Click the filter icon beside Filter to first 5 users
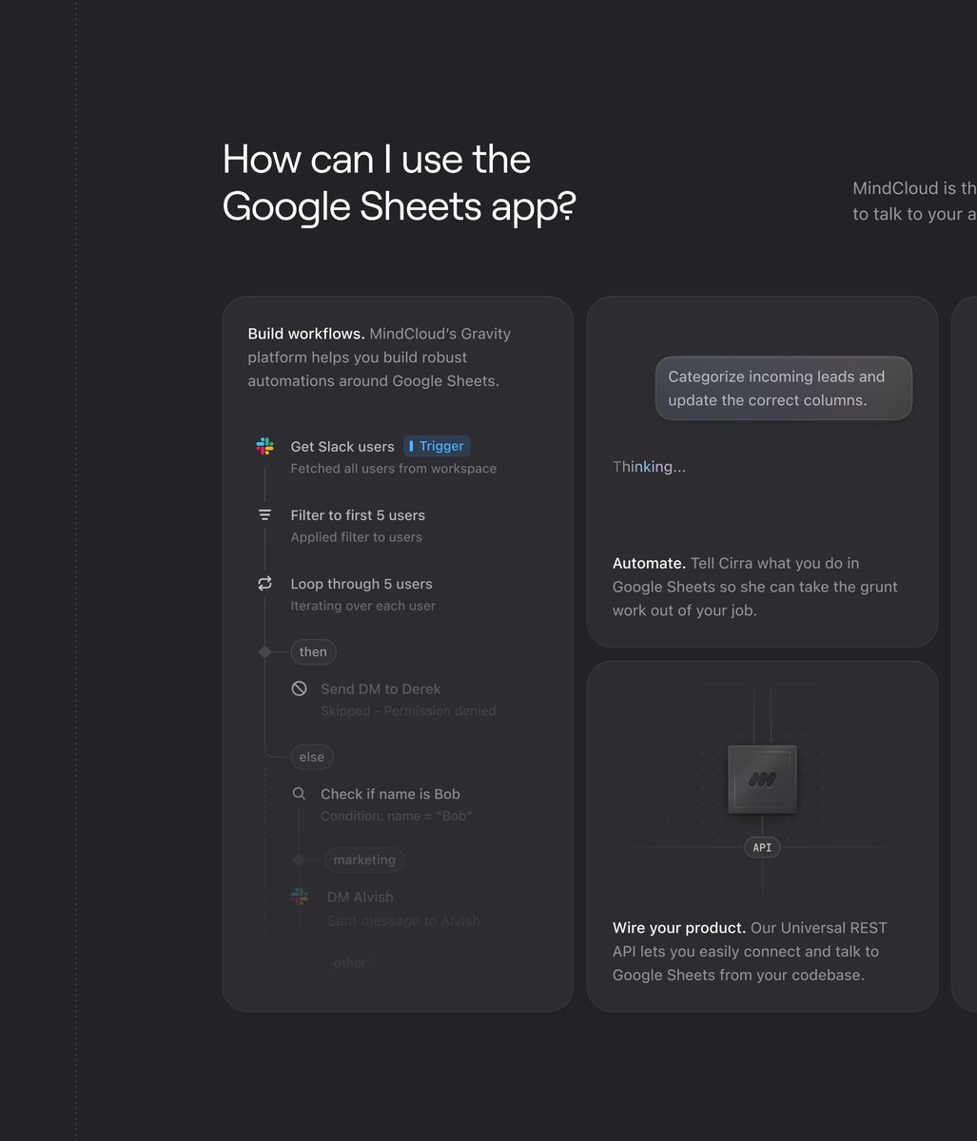This screenshot has width=977, height=1141. (x=265, y=514)
